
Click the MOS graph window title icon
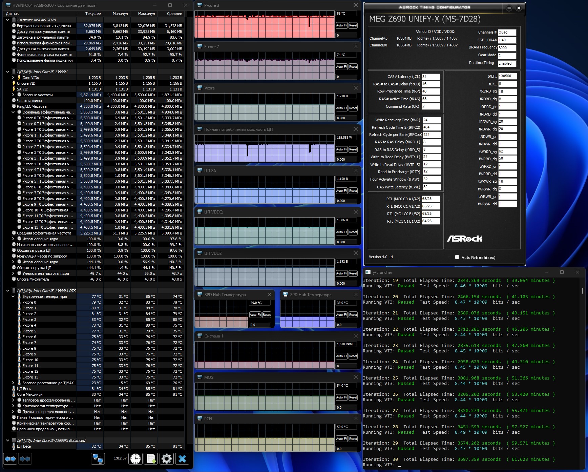tap(200, 377)
